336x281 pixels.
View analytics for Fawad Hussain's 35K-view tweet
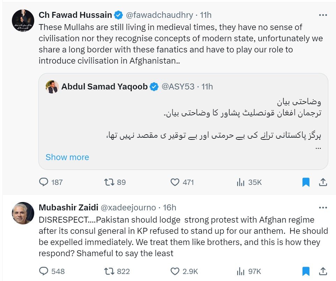(x=241, y=182)
